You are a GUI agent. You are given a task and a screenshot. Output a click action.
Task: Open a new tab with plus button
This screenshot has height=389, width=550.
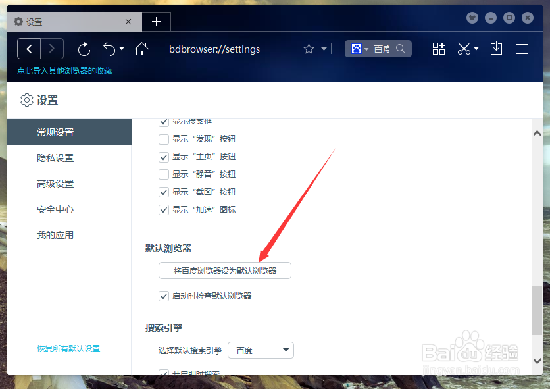coord(156,22)
